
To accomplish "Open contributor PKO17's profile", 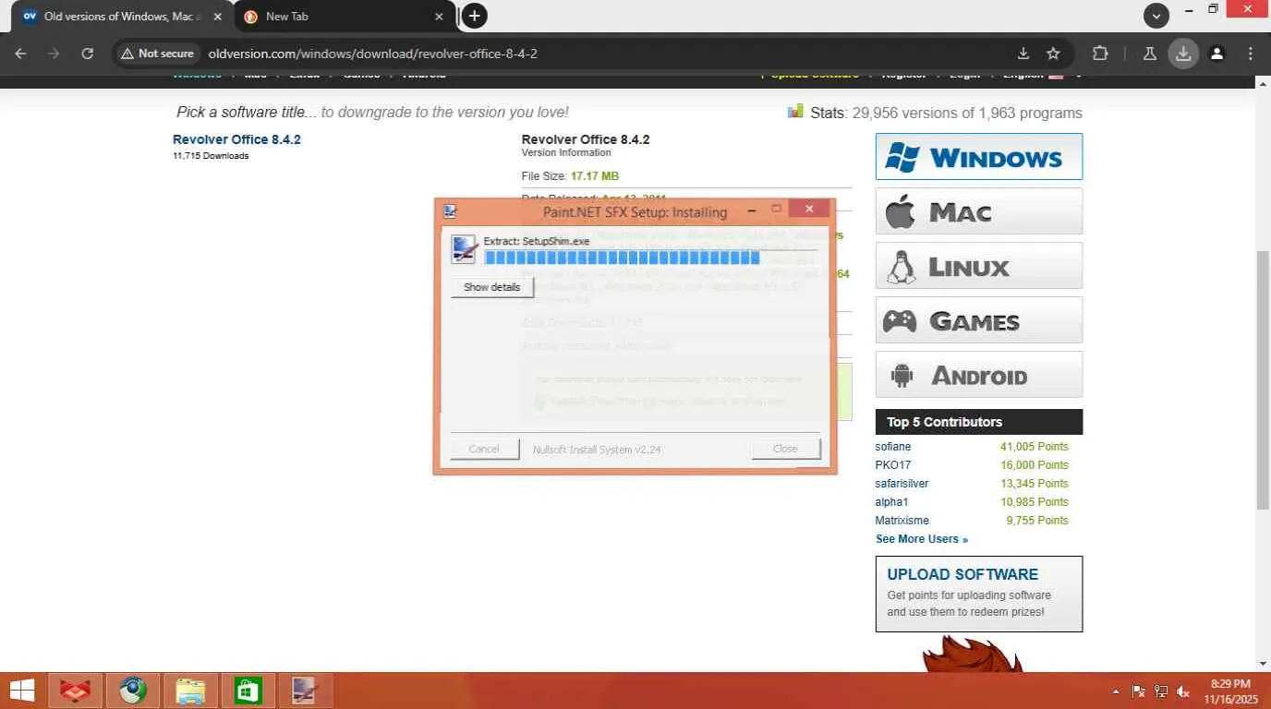I will [x=893, y=465].
